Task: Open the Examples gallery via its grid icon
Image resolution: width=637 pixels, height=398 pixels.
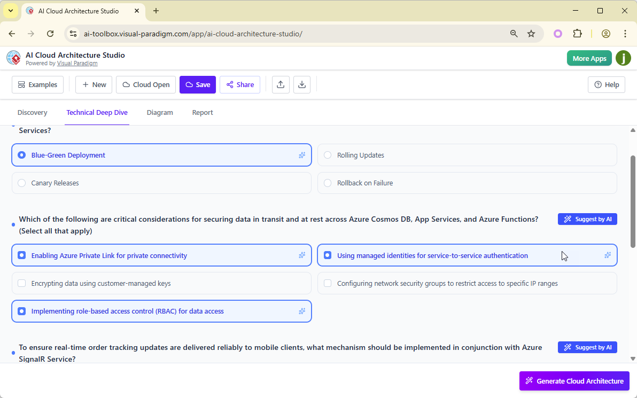Action: (22, 84)
